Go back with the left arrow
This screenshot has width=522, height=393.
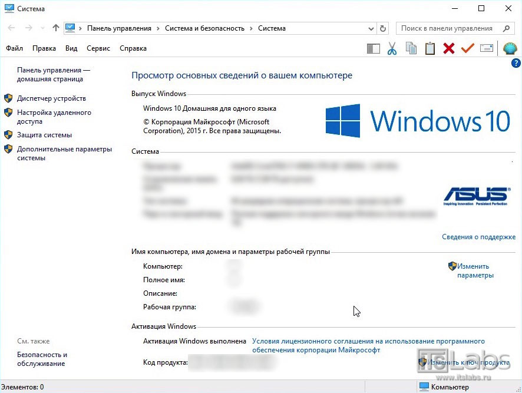click(x=11, y=28)
